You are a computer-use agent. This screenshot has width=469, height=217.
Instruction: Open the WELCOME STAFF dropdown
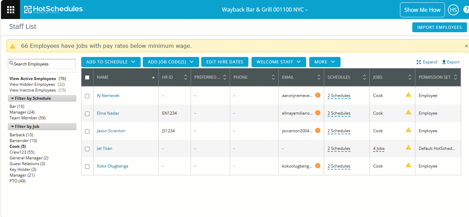tap(279, 62)
